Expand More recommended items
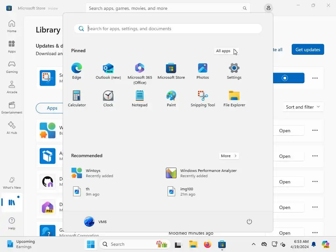 (229, 156)
